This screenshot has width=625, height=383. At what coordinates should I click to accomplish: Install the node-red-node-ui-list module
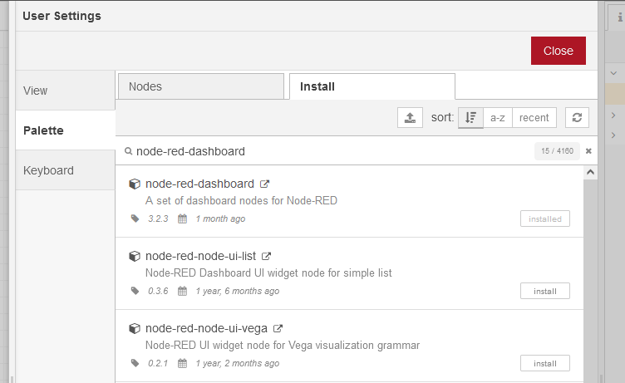pyautogui.click(x=544, y=291)
